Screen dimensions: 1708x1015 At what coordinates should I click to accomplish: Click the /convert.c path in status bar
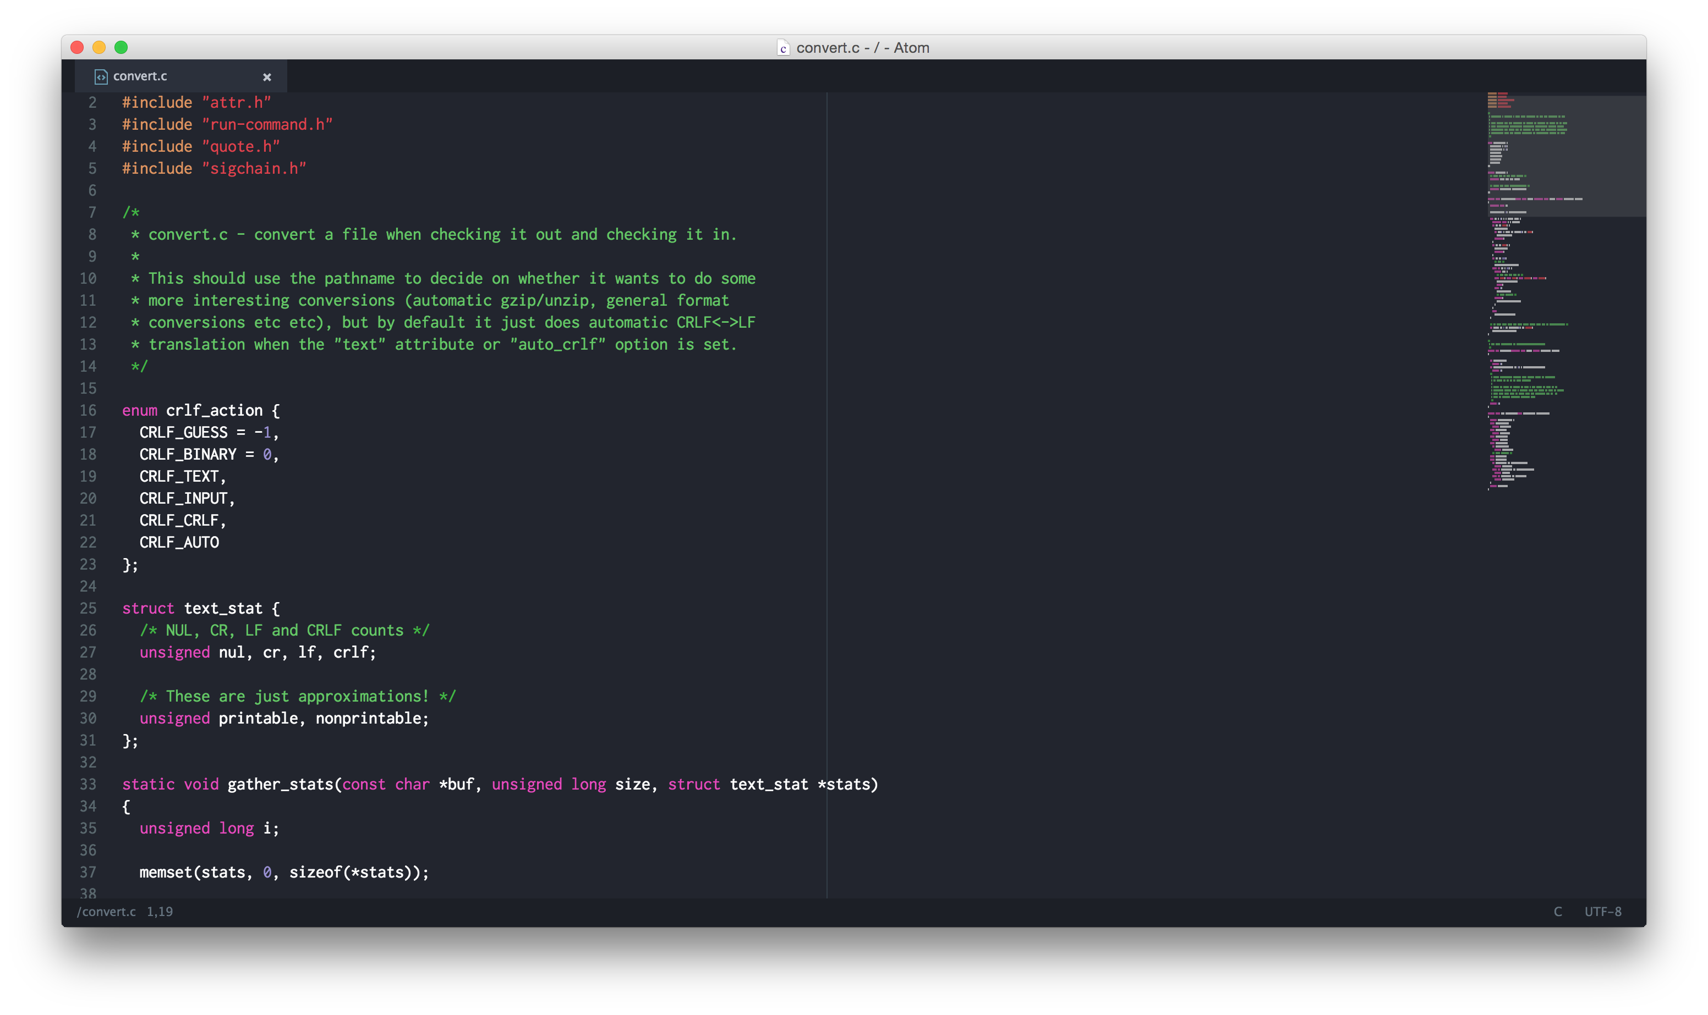point(106,911)
